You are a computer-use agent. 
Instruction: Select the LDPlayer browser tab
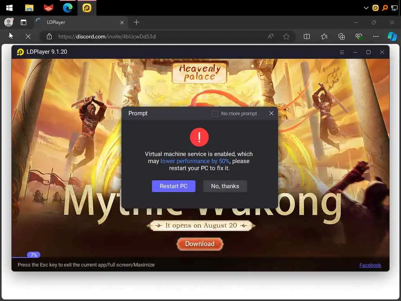[x=80, y=22]
